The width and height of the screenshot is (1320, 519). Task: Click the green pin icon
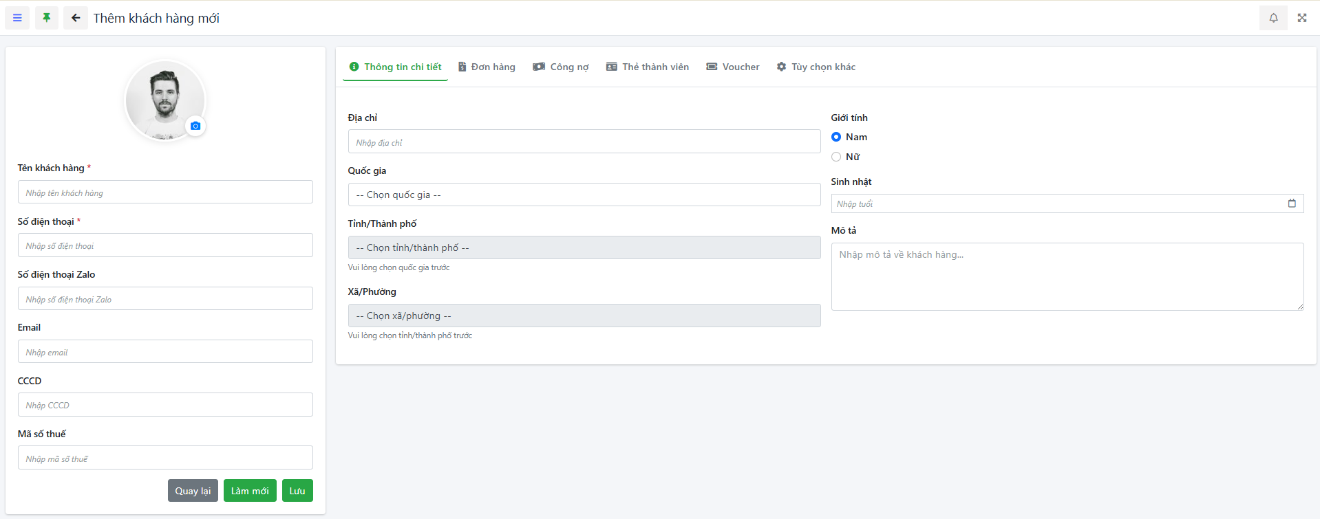pos(47,18)
